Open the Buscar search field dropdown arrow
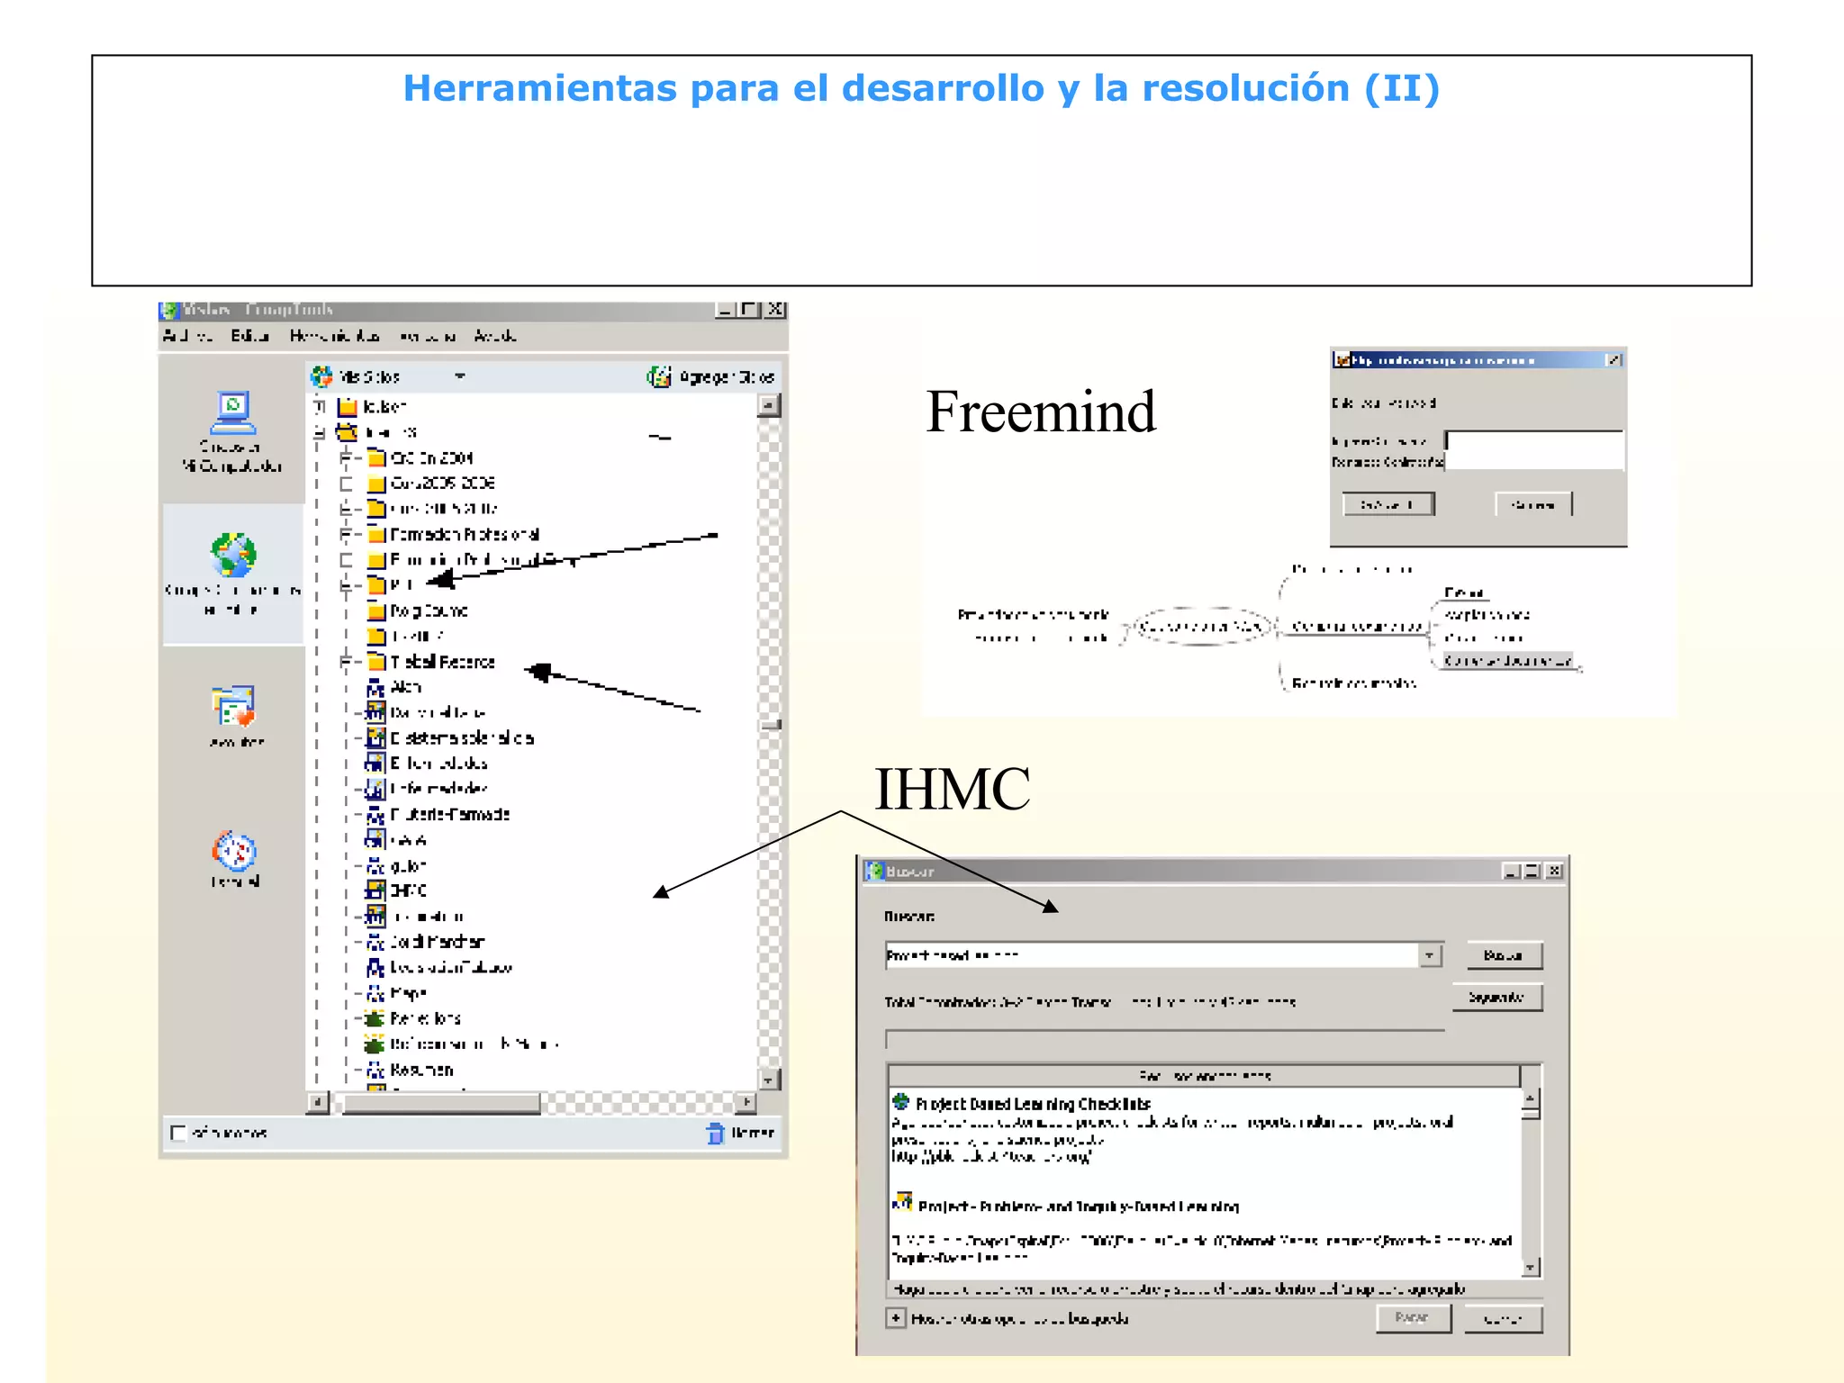1844x1383 pixels. [x=1430, y=955]
